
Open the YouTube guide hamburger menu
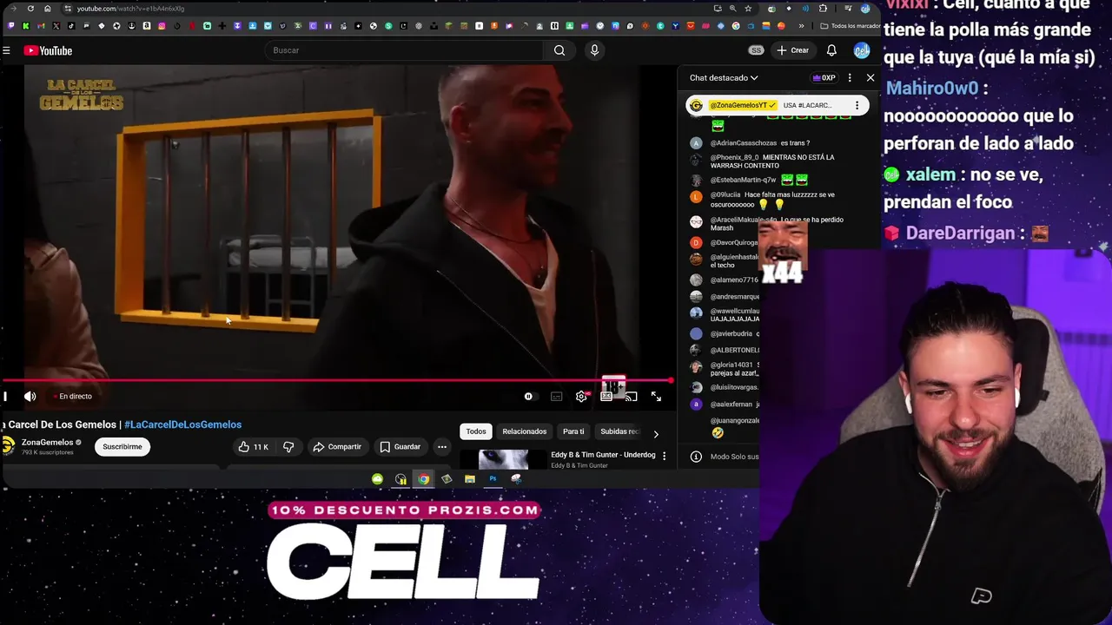[x=6, y=50]
